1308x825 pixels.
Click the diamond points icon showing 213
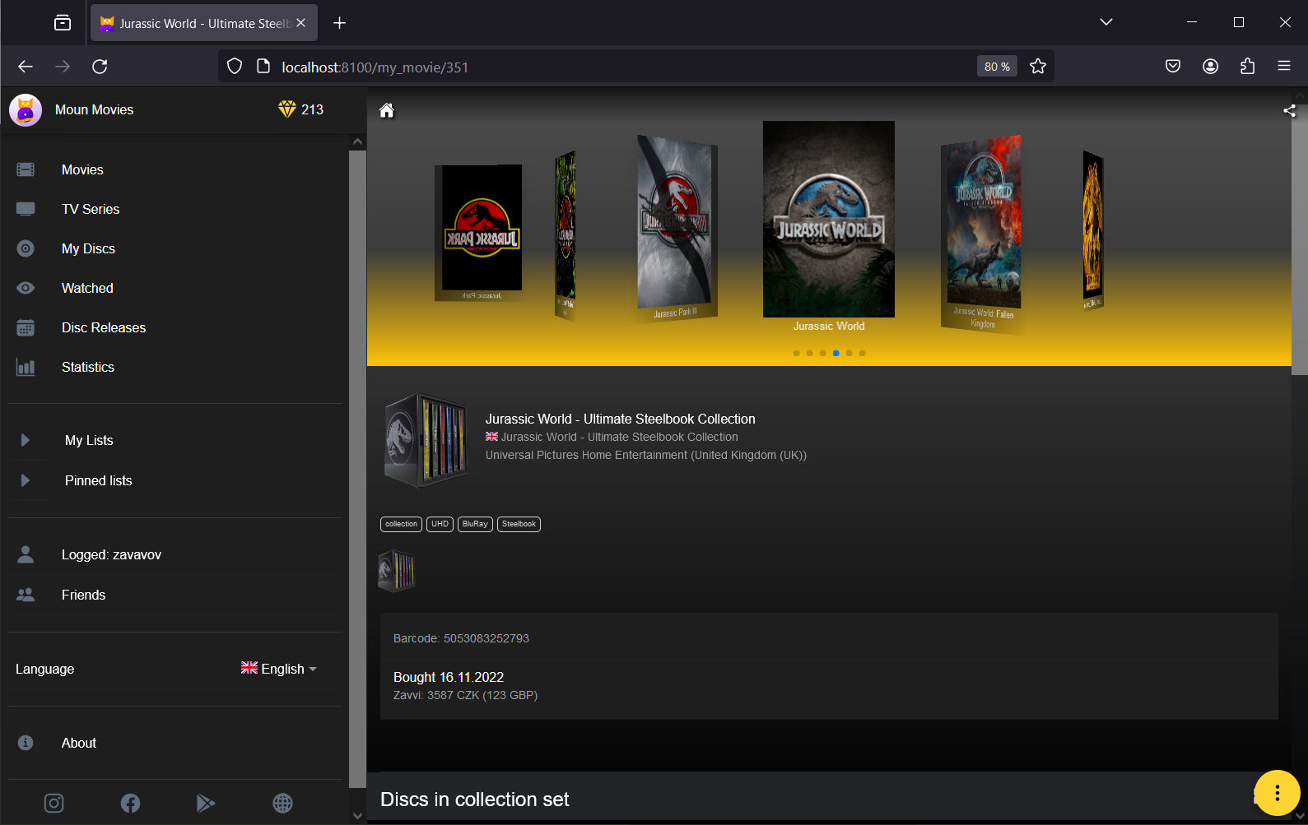click(x=286, y=109)
